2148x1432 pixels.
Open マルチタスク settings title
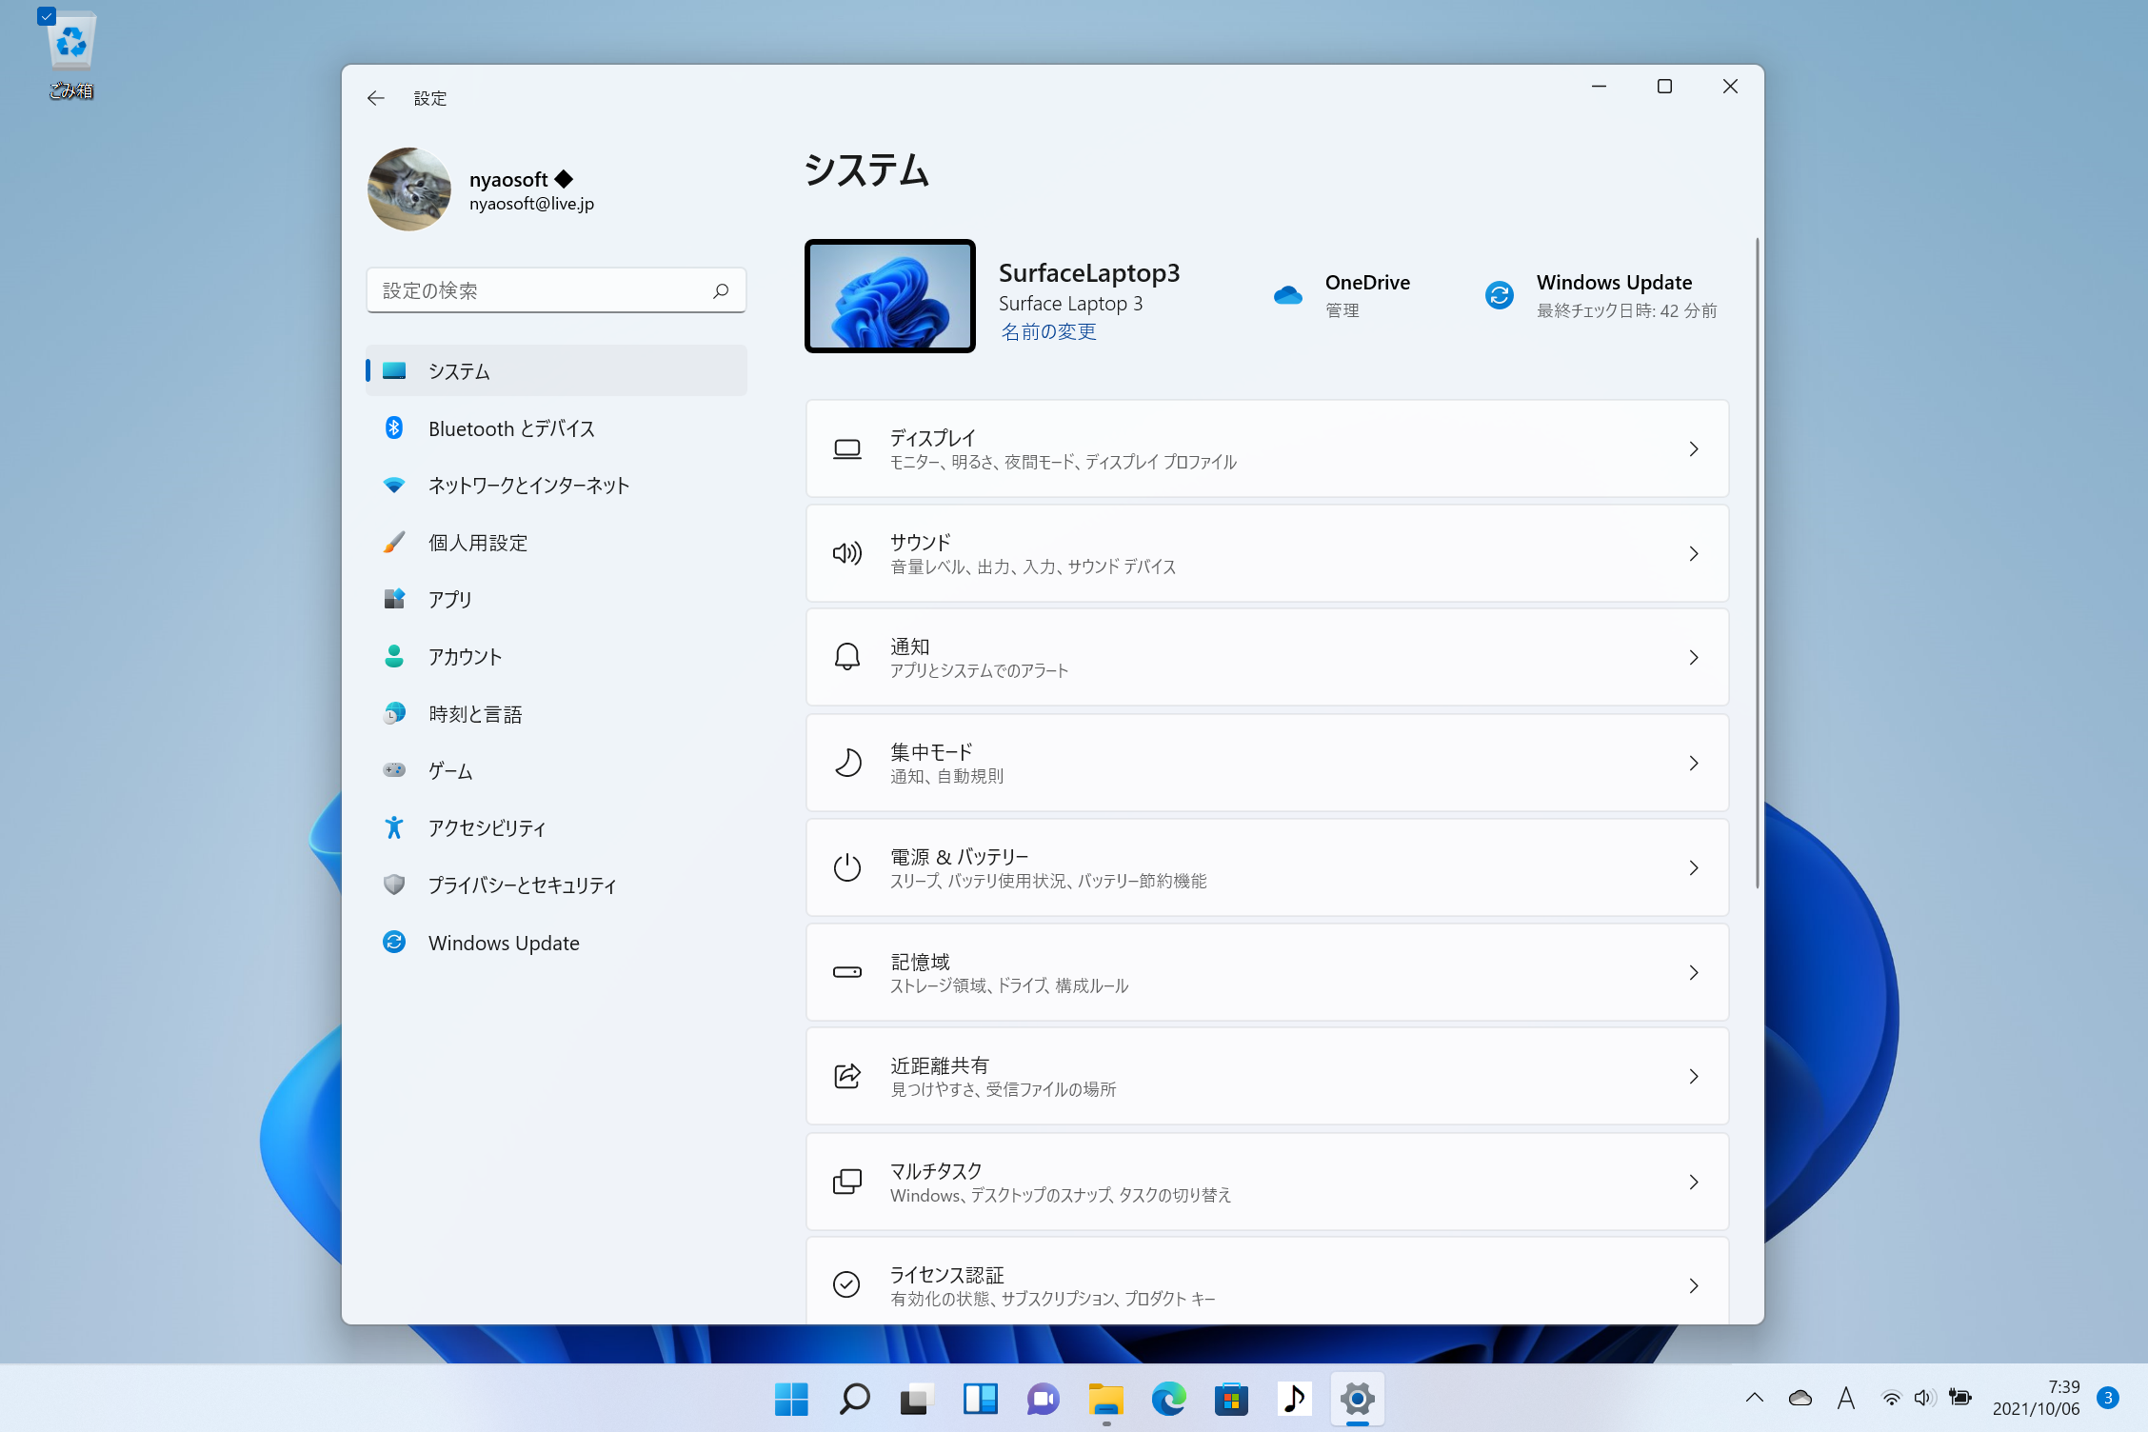pos(935,1170)
